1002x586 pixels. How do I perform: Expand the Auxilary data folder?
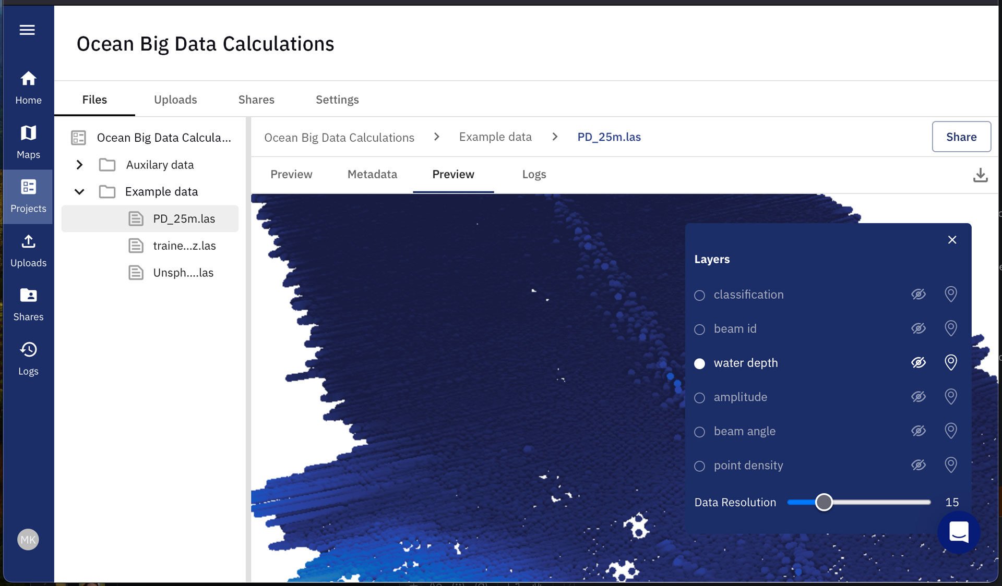tap(79, 165)
